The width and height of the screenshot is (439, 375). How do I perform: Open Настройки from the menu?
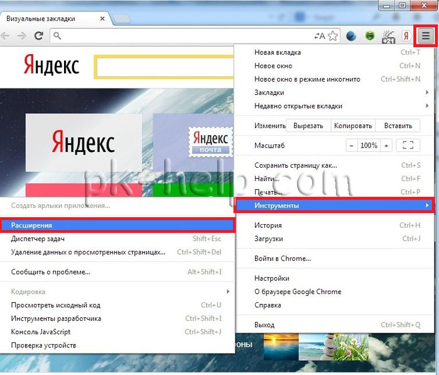(335, 278)
